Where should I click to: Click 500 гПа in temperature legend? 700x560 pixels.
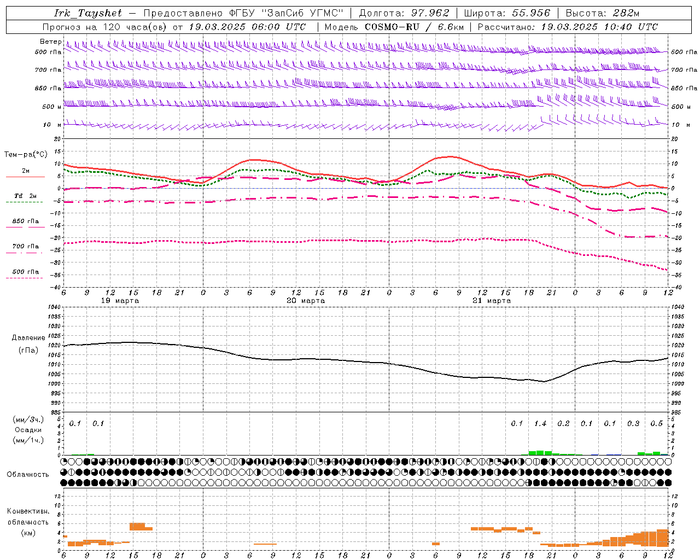click(x=26, y=272)
